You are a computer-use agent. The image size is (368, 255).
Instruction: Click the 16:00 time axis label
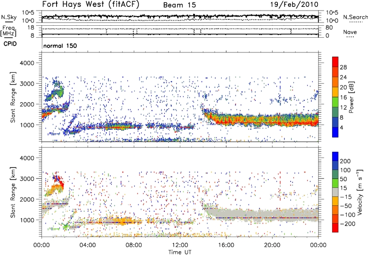(x=226, y=245)
